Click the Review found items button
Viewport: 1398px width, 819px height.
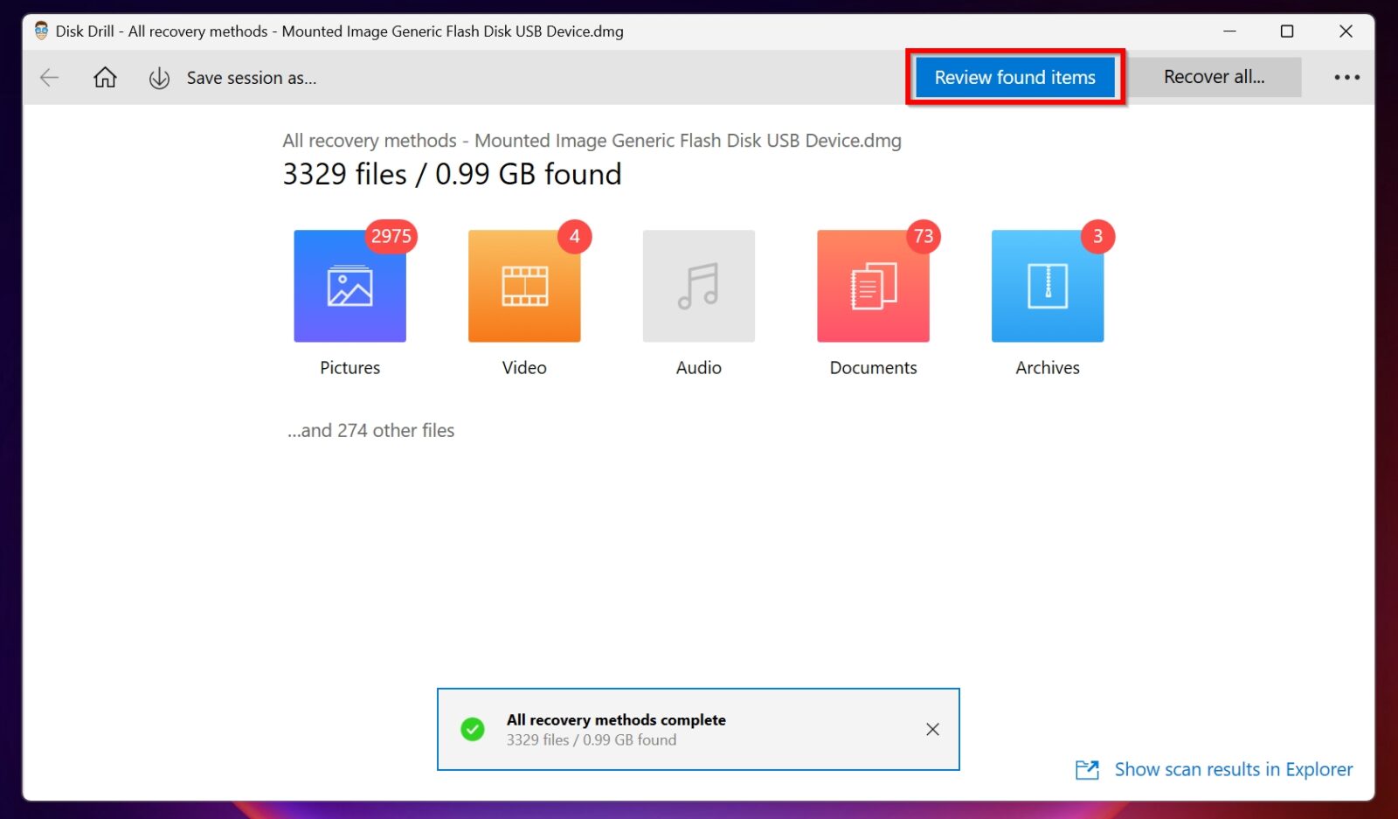click(x=1014, y=77)
